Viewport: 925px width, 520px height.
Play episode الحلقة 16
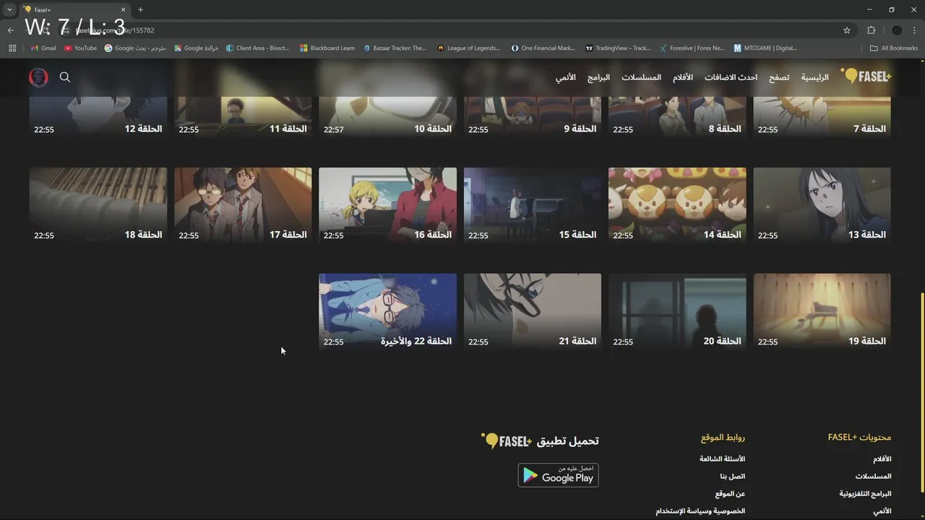(x=387, y=206)
